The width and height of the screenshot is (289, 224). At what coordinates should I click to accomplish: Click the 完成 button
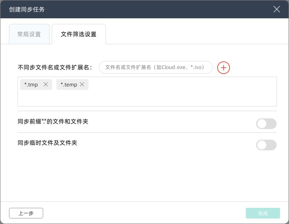click(262, 213)
